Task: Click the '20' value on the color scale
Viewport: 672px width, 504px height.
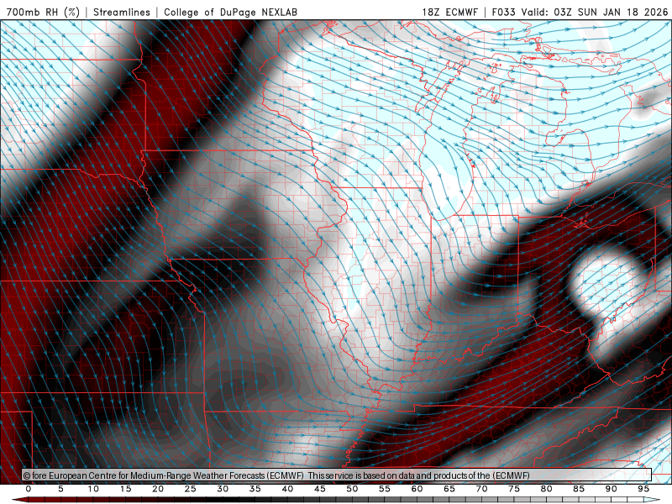Action: pyautogui.click(x=158, y=489)
